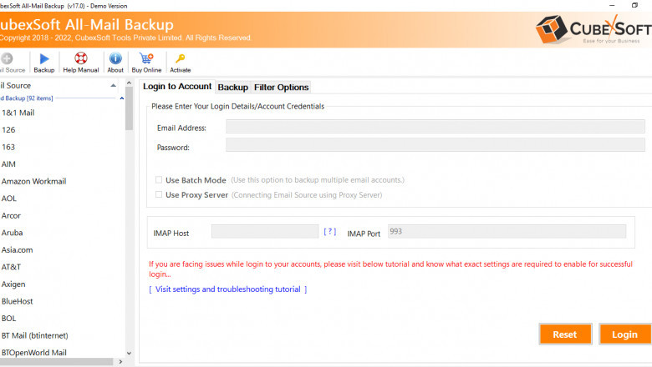Screen dimensions: 652x367
Task: Click the Email Address input field
Action: [436, 127]
